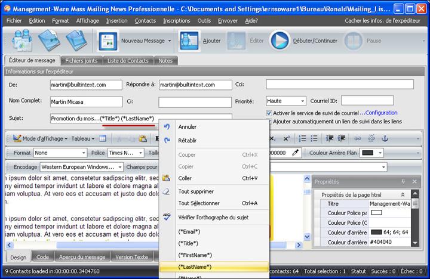
Task: Insert table using grid icon
Action: [x=103, y=138]
